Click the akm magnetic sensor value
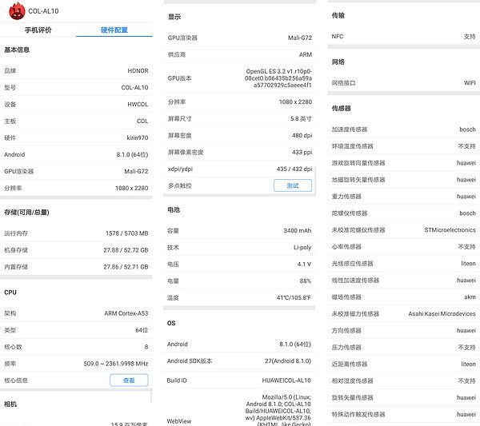480x426 pixels. tap(470, 297)
